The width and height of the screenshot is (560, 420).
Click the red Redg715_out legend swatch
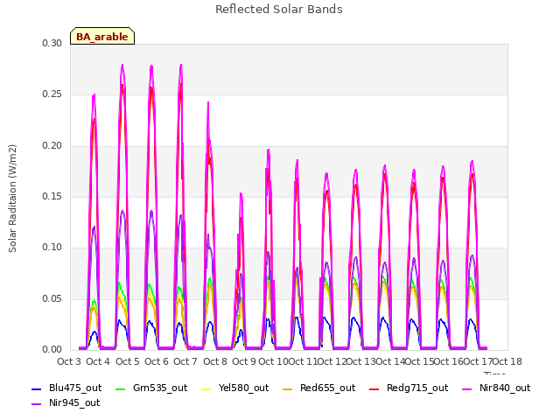point(374,388)
